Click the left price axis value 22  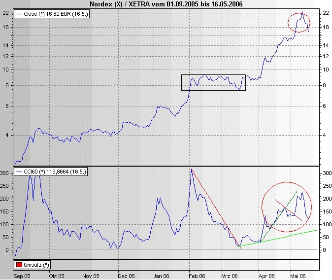[6, 13]
